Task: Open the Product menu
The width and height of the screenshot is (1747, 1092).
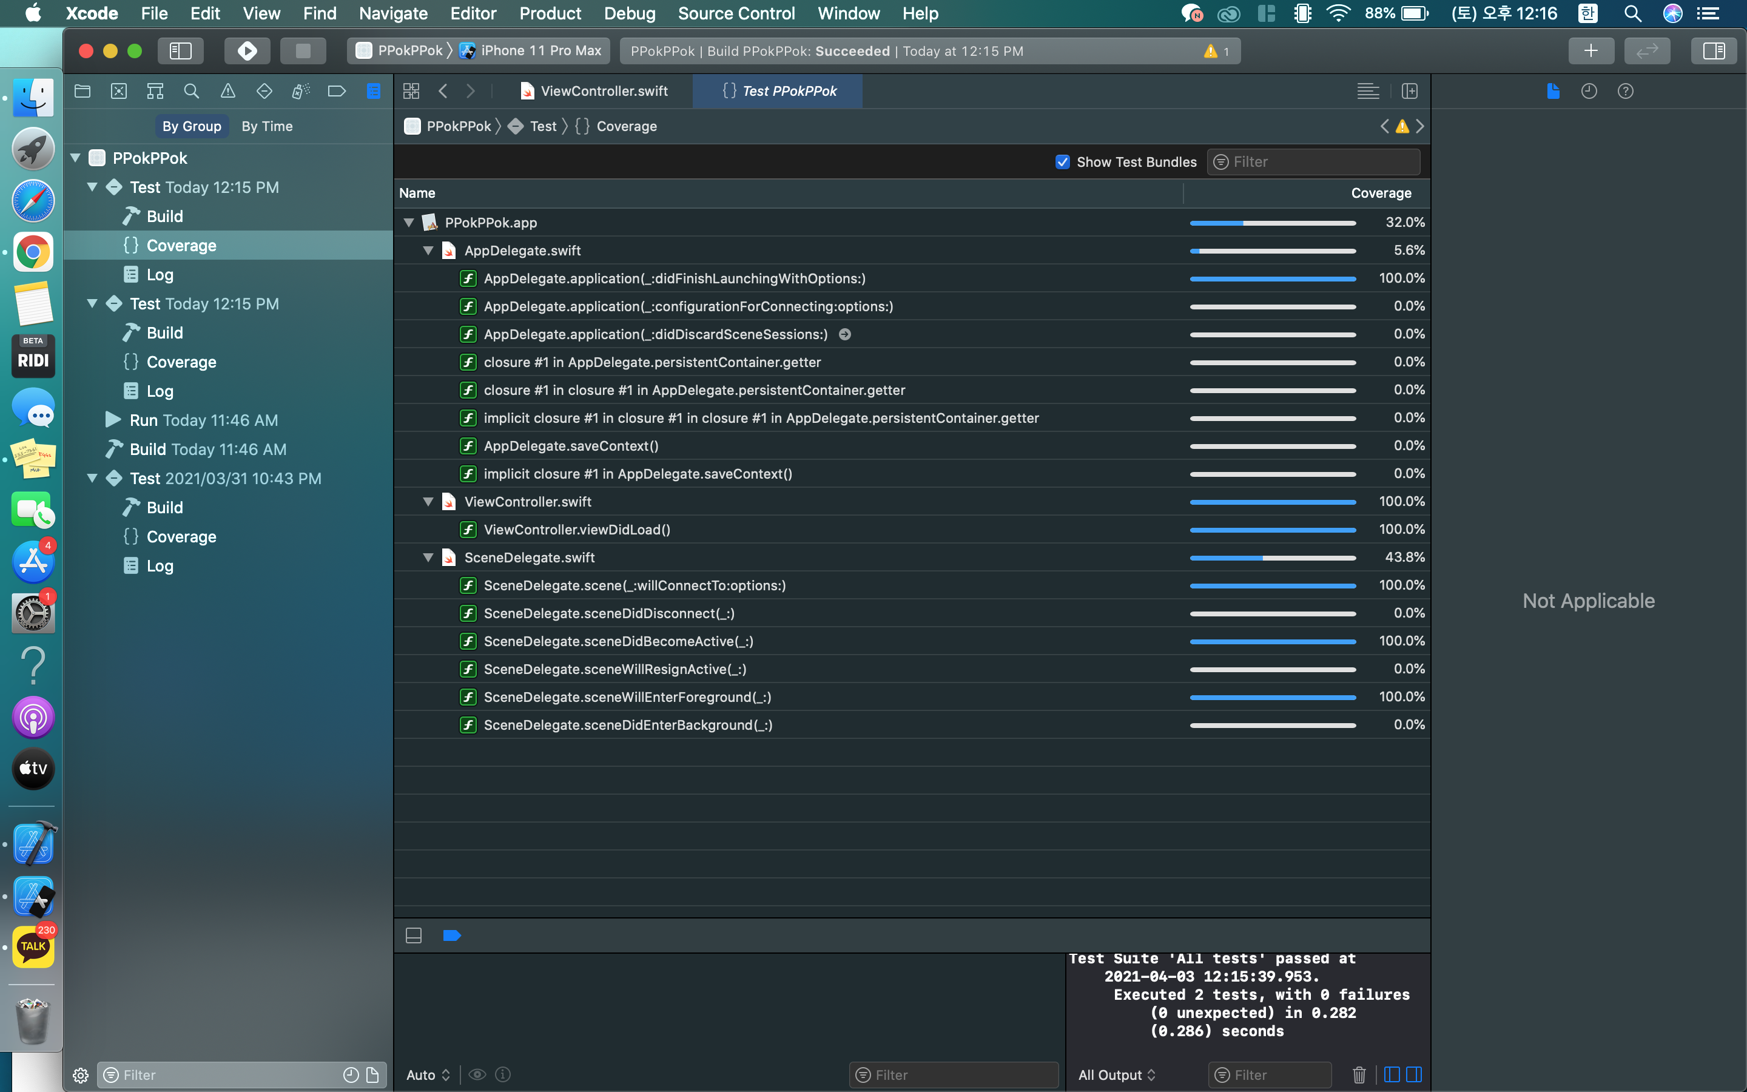Action: (x=550, y=13)
